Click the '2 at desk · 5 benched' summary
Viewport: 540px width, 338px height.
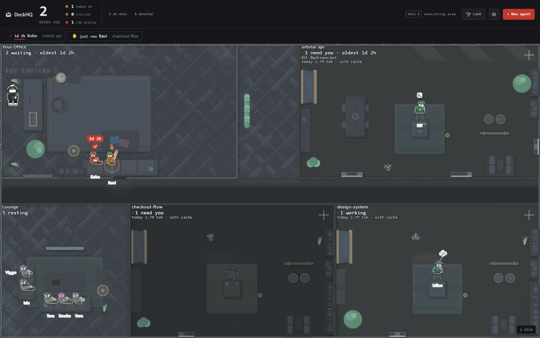coord(130,14)
